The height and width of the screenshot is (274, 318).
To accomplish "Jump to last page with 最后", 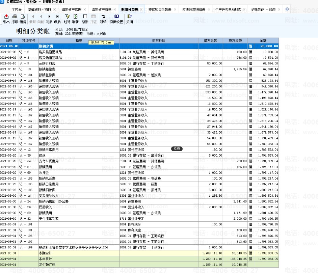I will (x=57, y=19).
